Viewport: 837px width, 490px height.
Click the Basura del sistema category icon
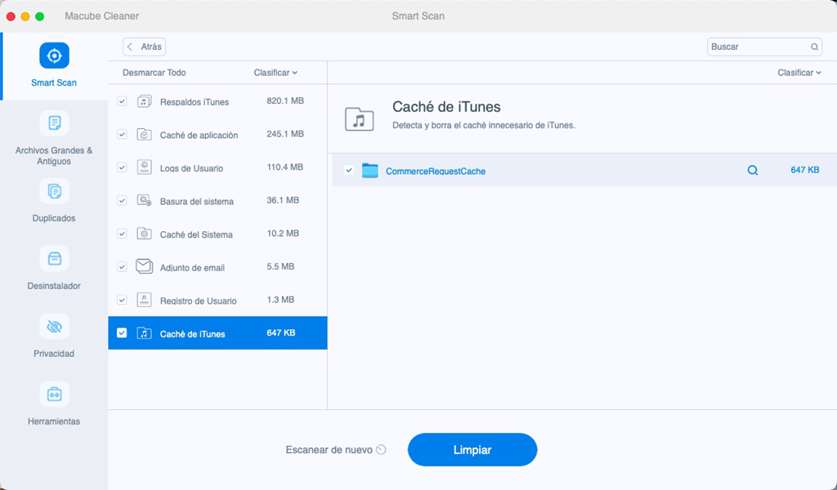click(144, 200)
